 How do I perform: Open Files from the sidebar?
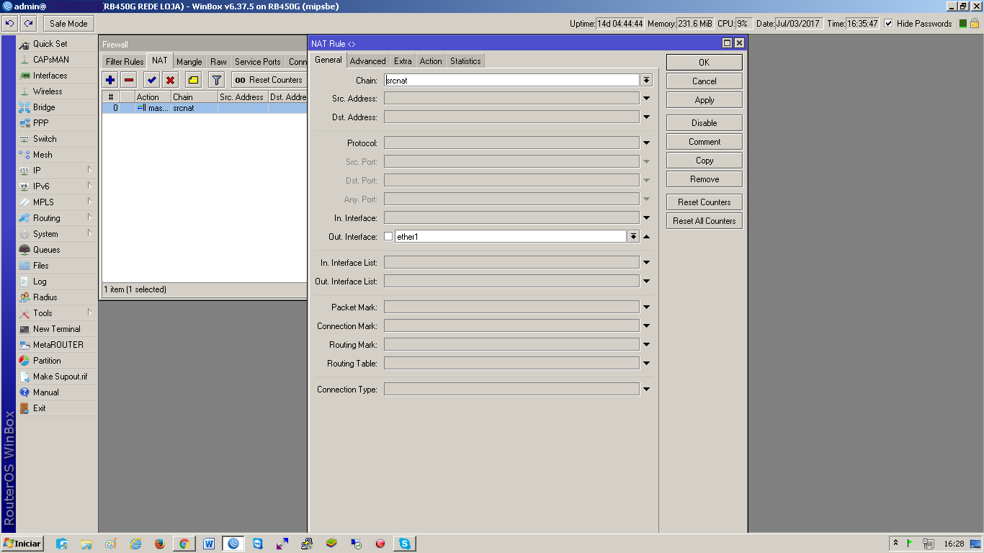point(57,266)
